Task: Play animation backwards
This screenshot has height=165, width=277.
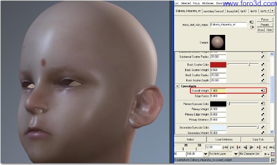Action: (245, 147)
